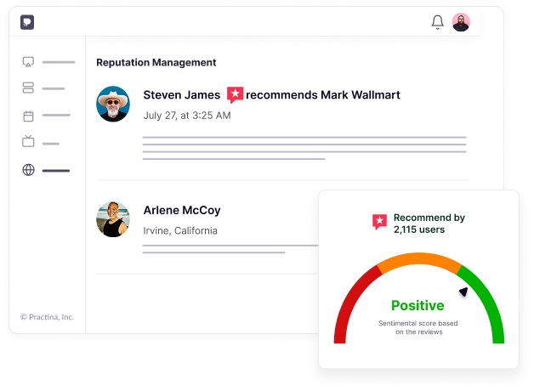Open the calendar sidebar icon
534x391 pixels.
28,116
